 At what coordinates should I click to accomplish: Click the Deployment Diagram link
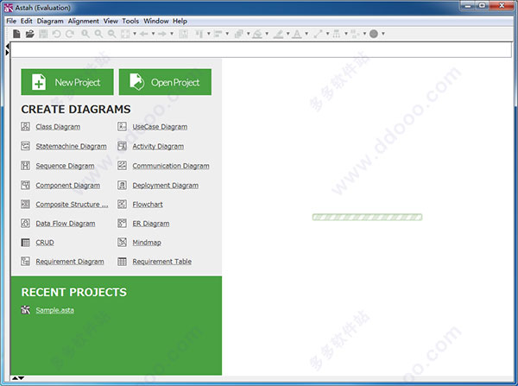(x=166, y=186)
